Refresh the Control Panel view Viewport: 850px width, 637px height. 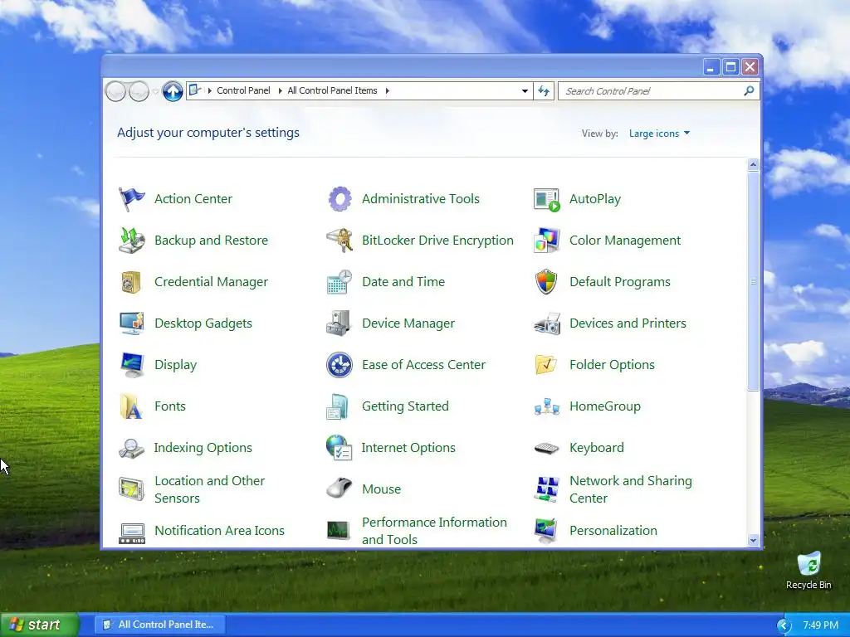point(544,91)
